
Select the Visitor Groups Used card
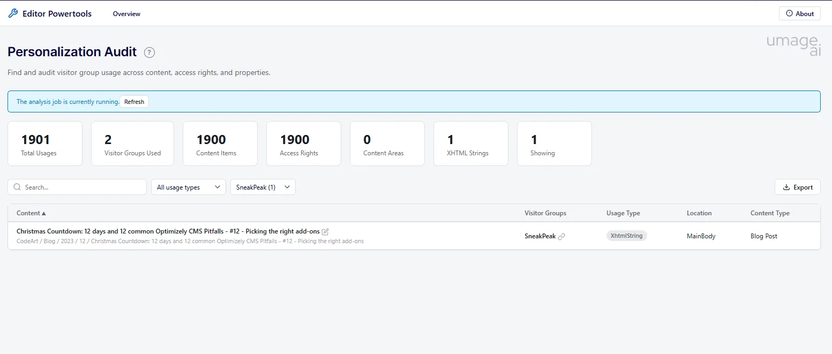click(x=132, y=144)
